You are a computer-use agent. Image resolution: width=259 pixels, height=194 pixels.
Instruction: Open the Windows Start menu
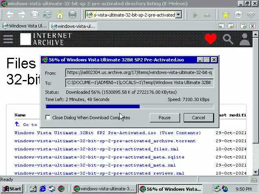click(12, 189)
